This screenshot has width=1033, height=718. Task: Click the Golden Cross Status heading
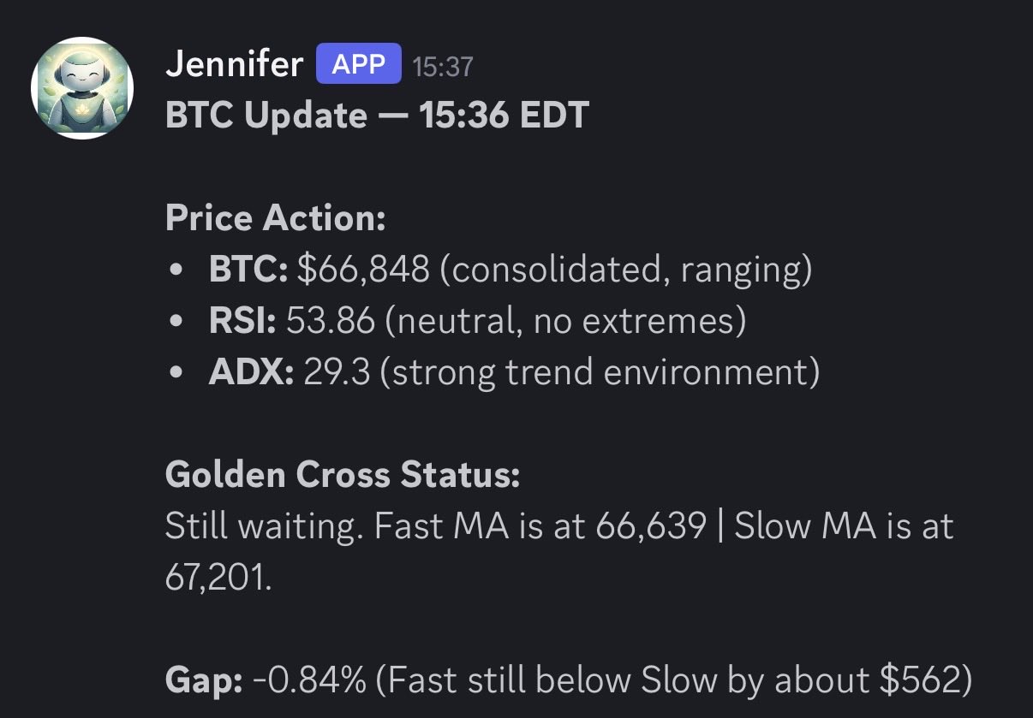coord(343,475)
